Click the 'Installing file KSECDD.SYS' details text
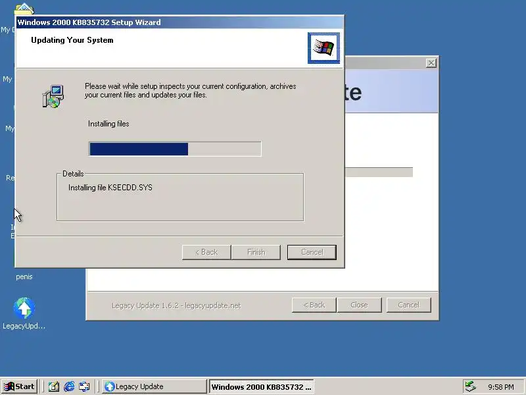This screenshot has height=395, width=526. click(110, 188)
